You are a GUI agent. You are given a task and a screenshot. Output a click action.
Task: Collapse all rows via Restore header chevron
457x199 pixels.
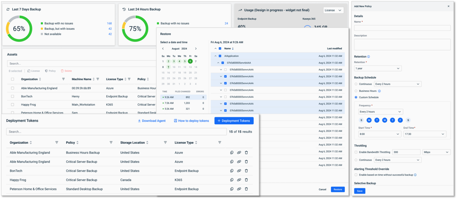click(215, 48)
